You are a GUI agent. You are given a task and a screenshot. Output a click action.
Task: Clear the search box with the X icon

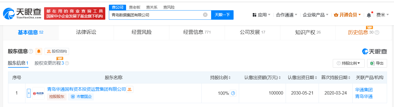(x=205, y=15)
